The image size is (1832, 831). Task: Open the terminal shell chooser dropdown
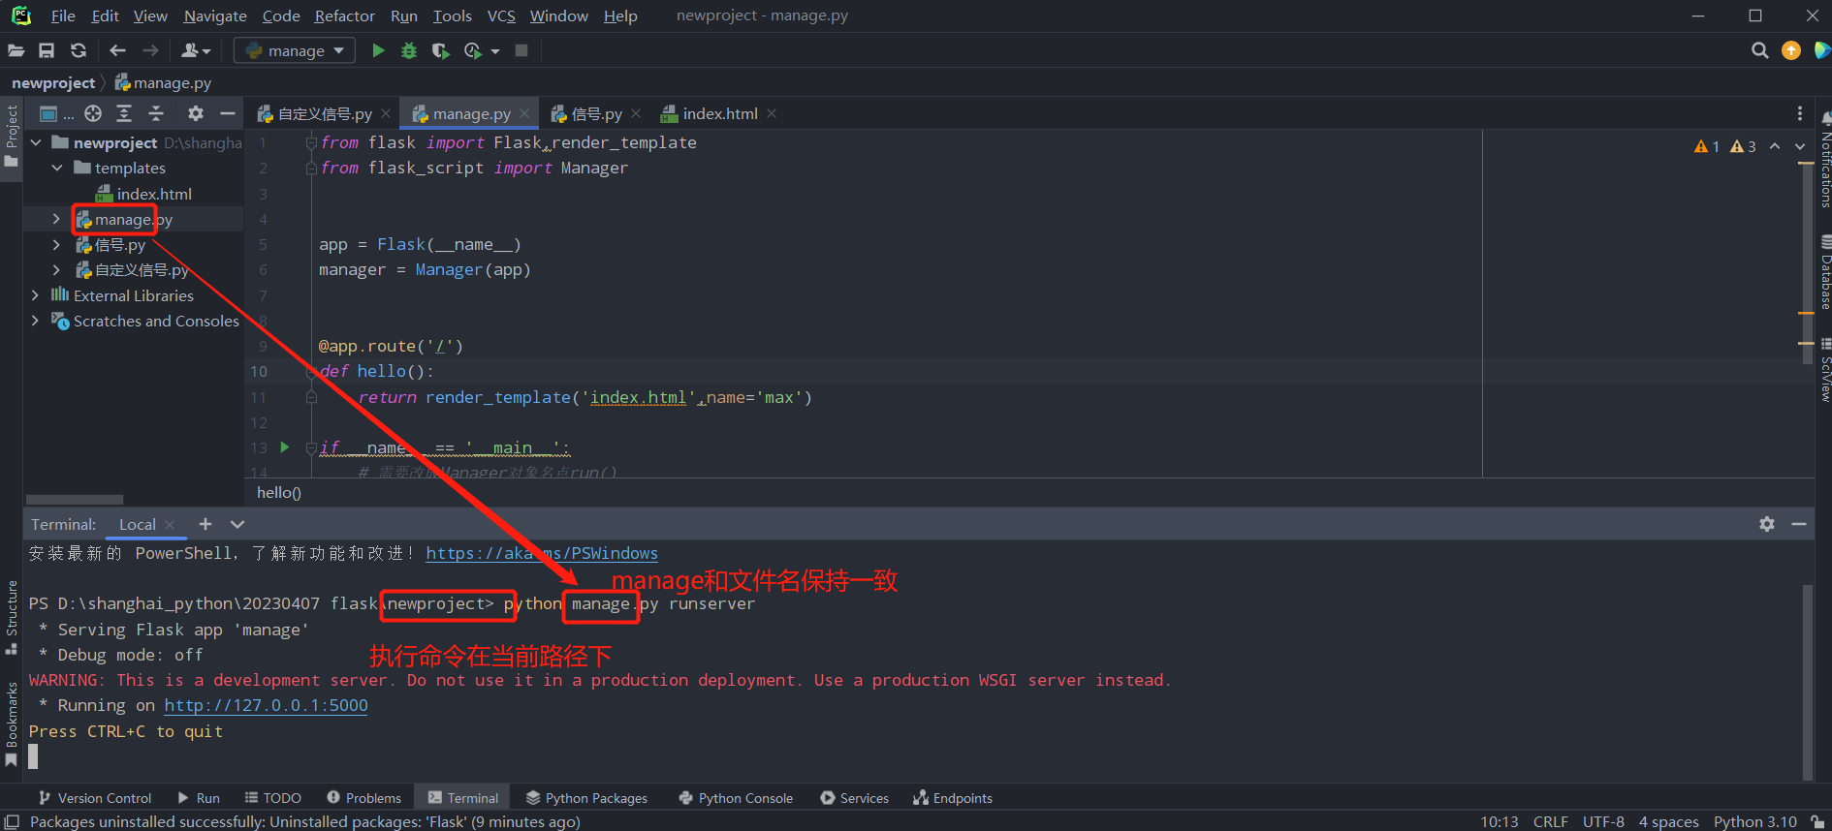point(237,524)
